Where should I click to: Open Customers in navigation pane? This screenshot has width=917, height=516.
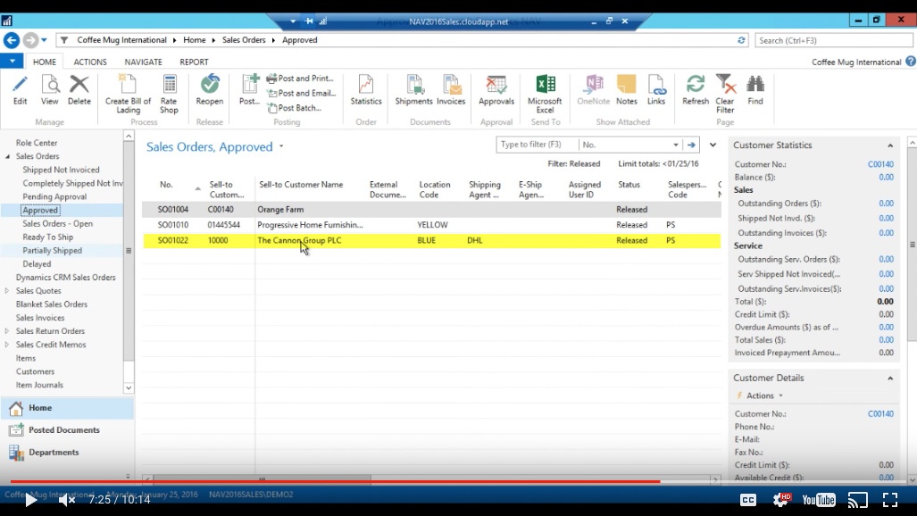[x=35, y=371]
